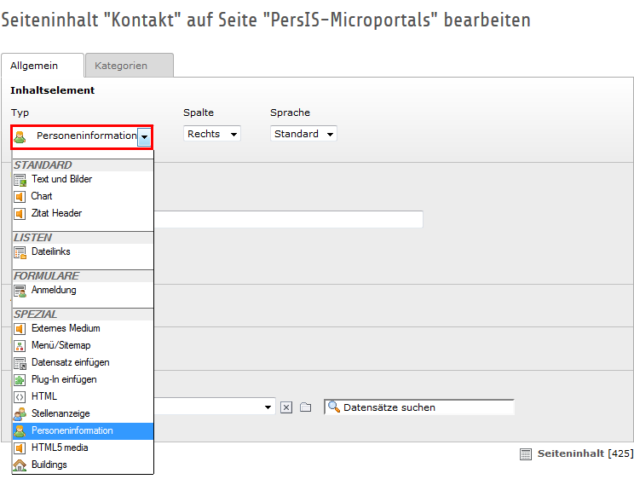Choose Chart from the type list

pyautogui.click(x=42, y=197)
